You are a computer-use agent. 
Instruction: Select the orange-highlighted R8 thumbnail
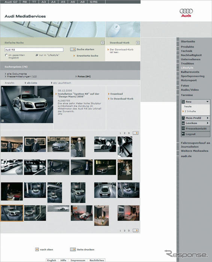(x=12, y=213)
